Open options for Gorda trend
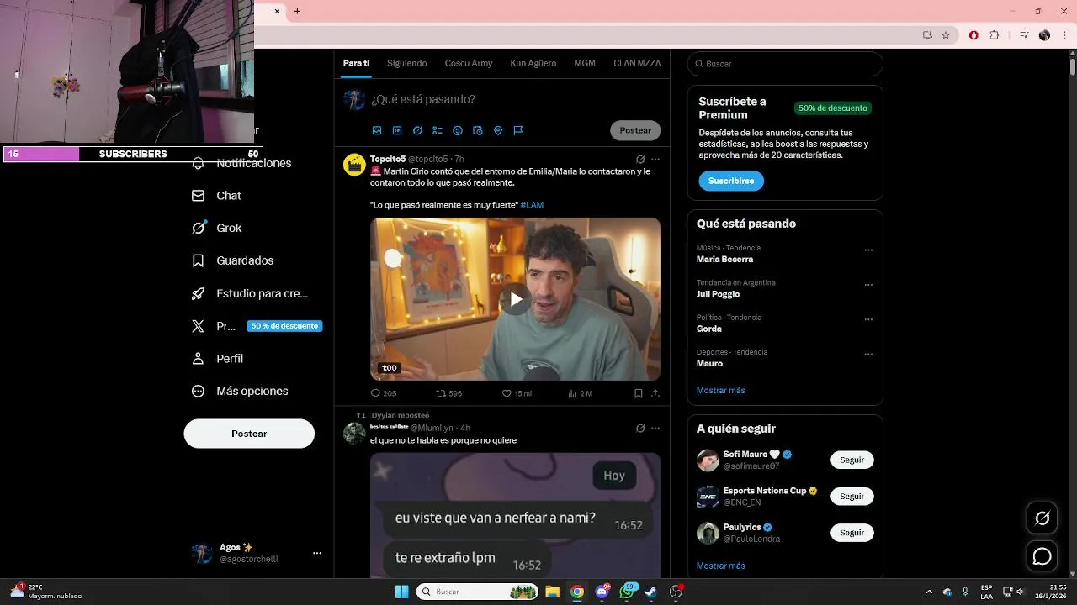Screen dimensions: 1077x605 [868, 319]
